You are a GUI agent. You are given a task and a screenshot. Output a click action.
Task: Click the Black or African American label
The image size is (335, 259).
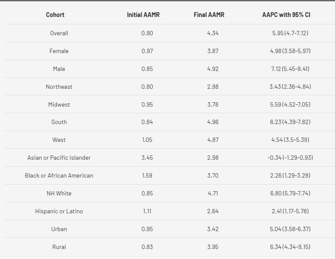59,175
